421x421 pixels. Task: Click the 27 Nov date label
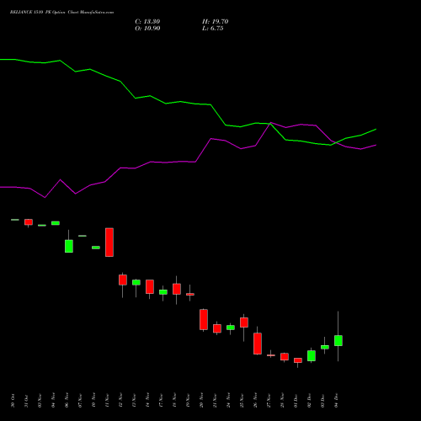pyautogui.click(x=269, y=401)
